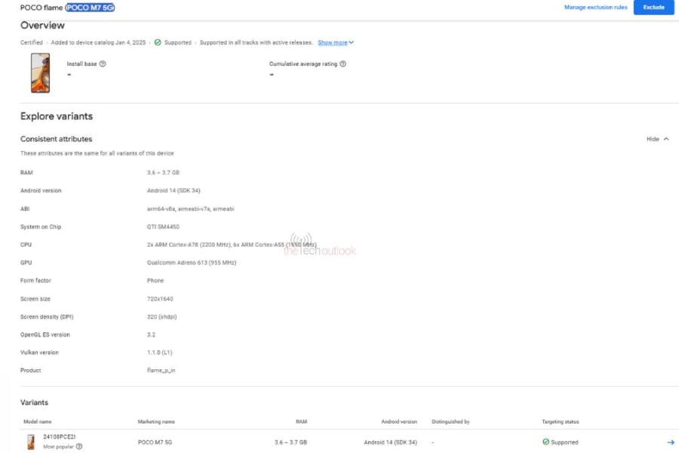This screenshot has width=679, height=453.
Task: Click the Targeting status column header
Action: (561, 421)
